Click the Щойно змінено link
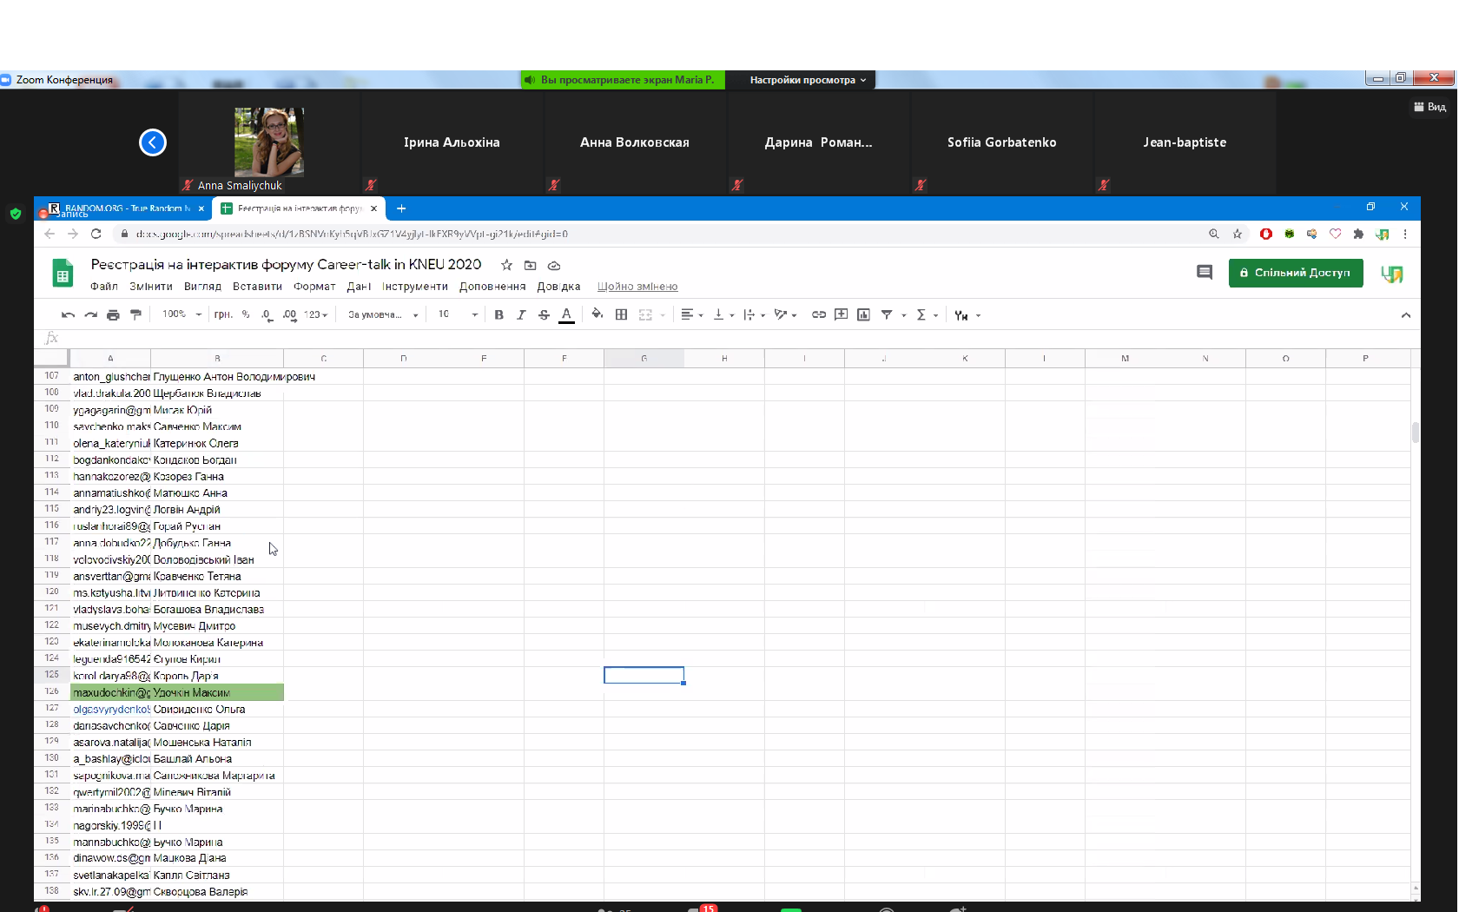1459x912 pixels. 637,287
